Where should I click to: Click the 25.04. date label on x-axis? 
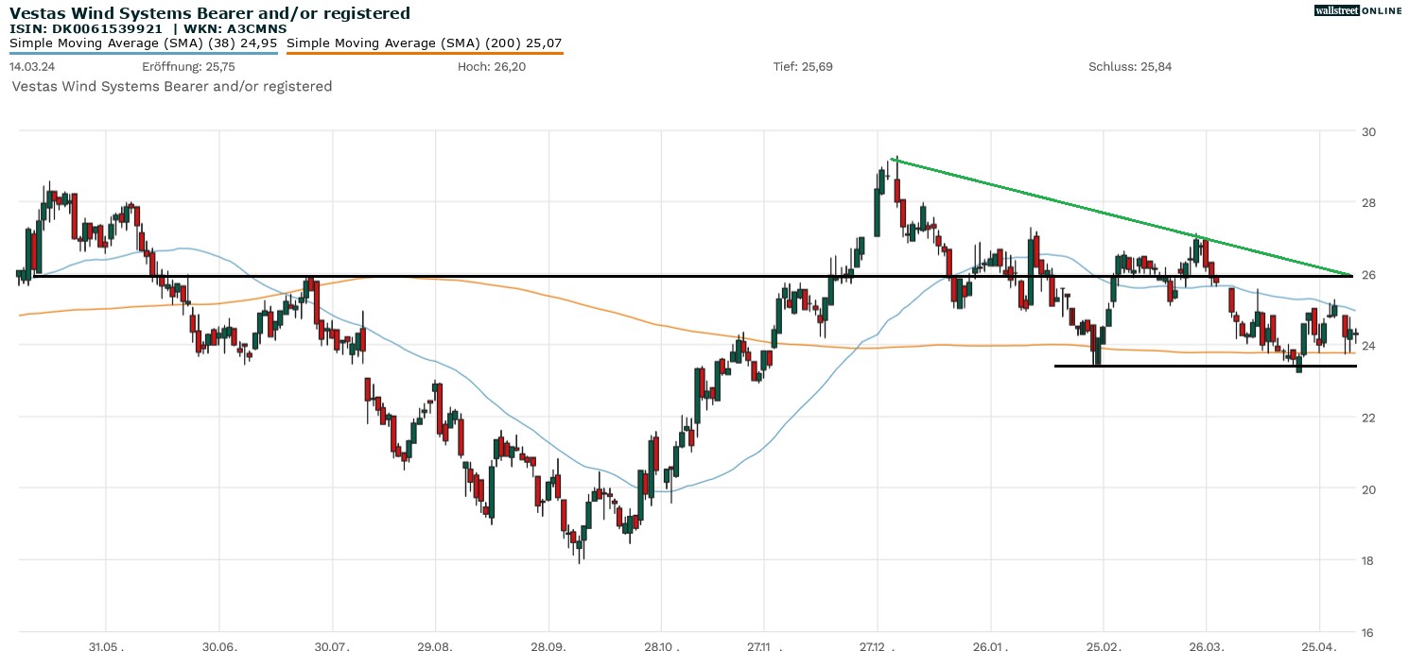1319,647
